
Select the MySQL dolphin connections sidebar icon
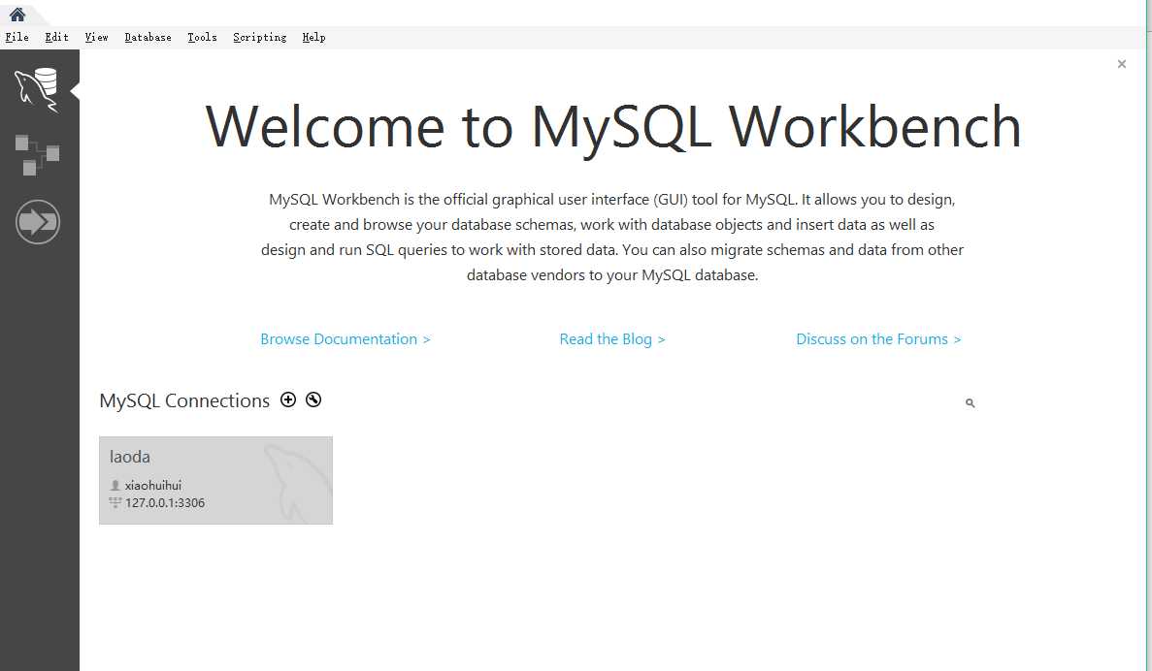pyautogui.click(x=37, y=89)
